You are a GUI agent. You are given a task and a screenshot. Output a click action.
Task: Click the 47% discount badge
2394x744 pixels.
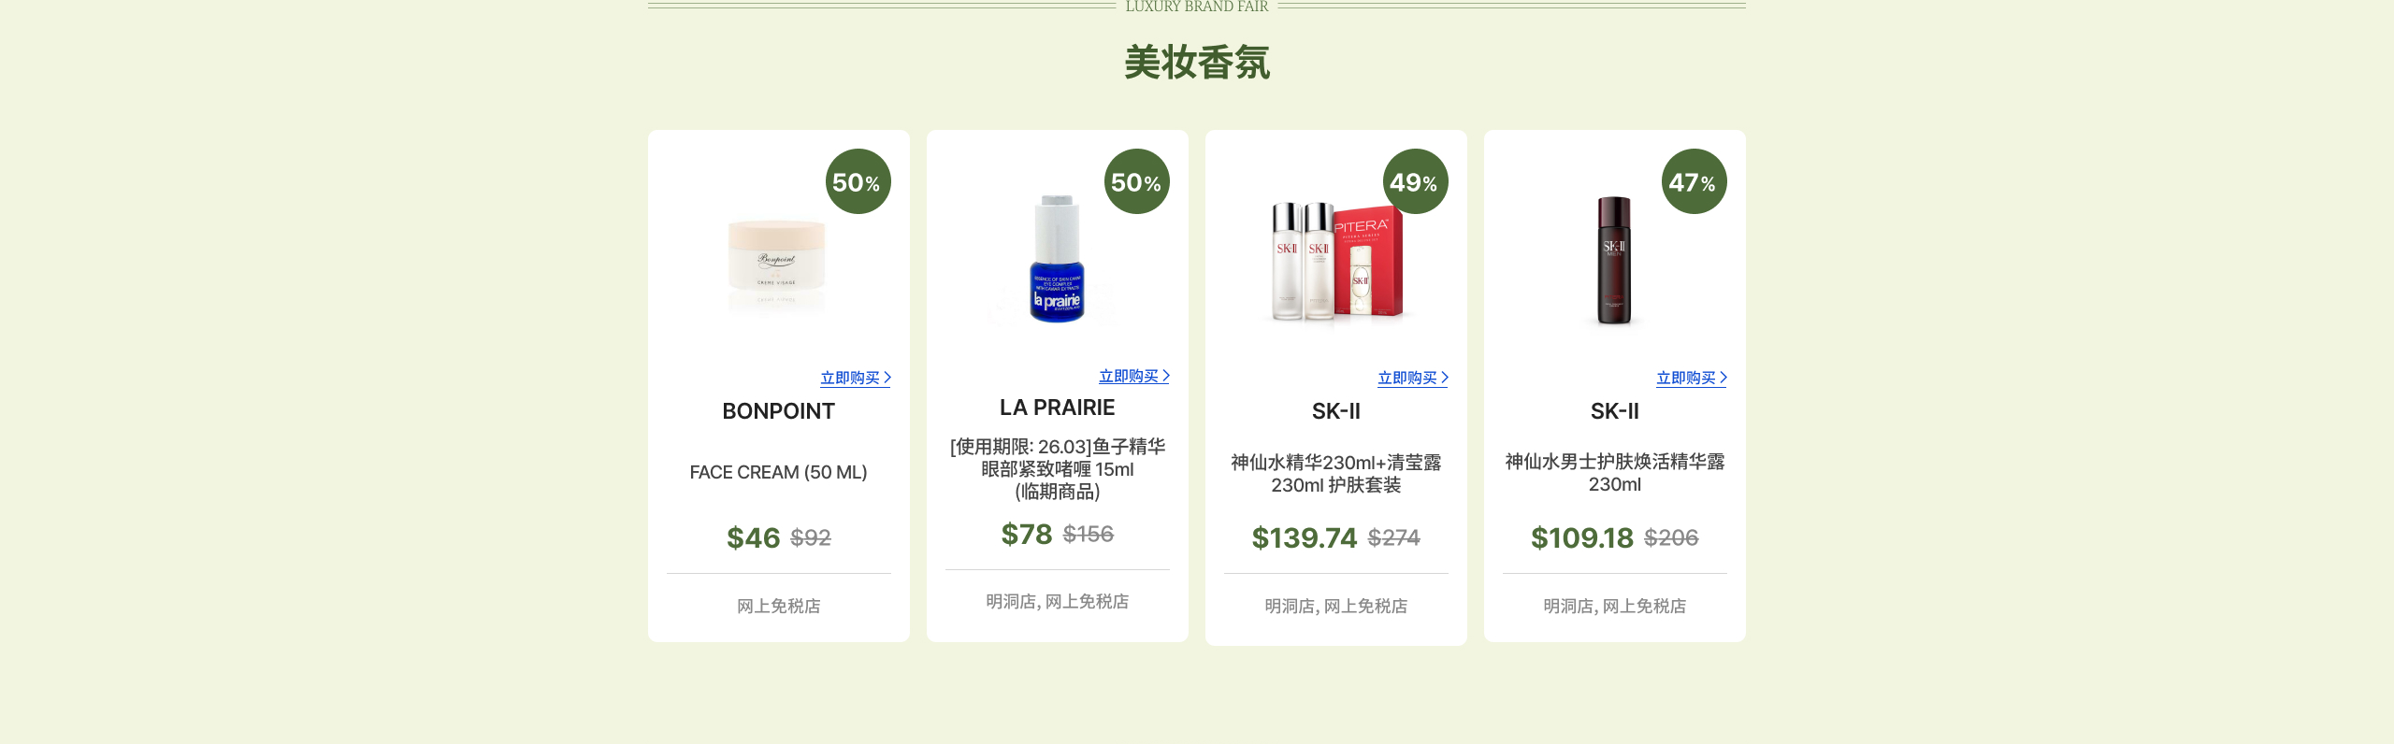[x=1694, y=181]
